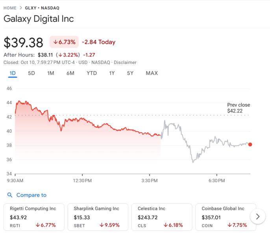Click the Prev close label on chart

pyautogui.click(x=238, y=108)
